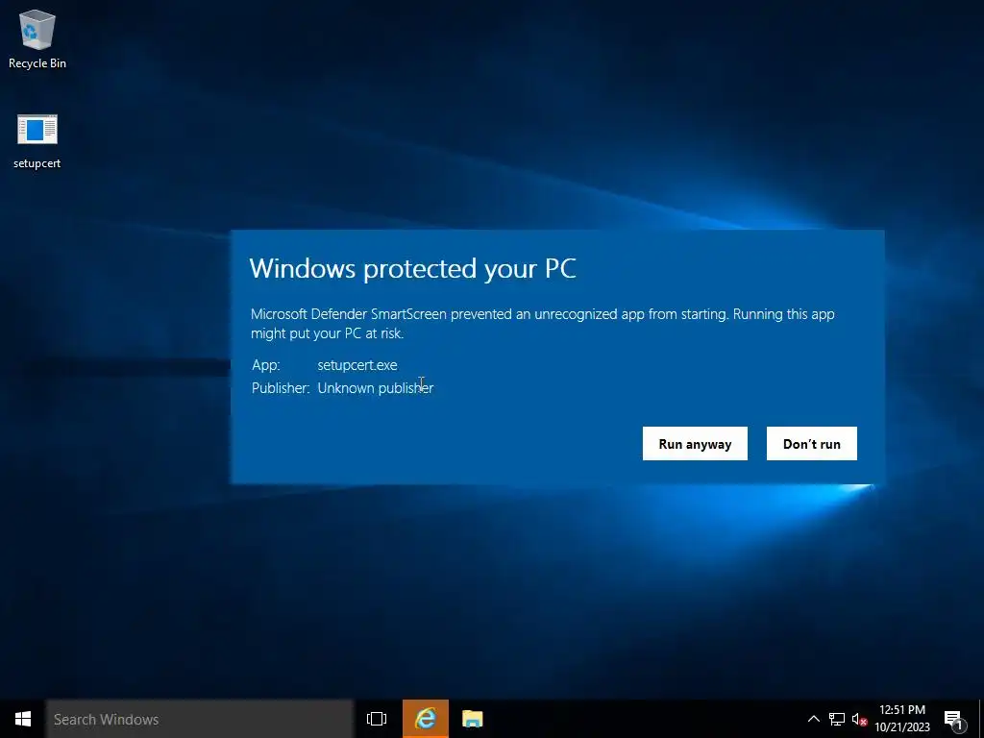984x738 pixels.
Task: Open the clock showing 12:51 PM
Action: [x=902, y=719]
